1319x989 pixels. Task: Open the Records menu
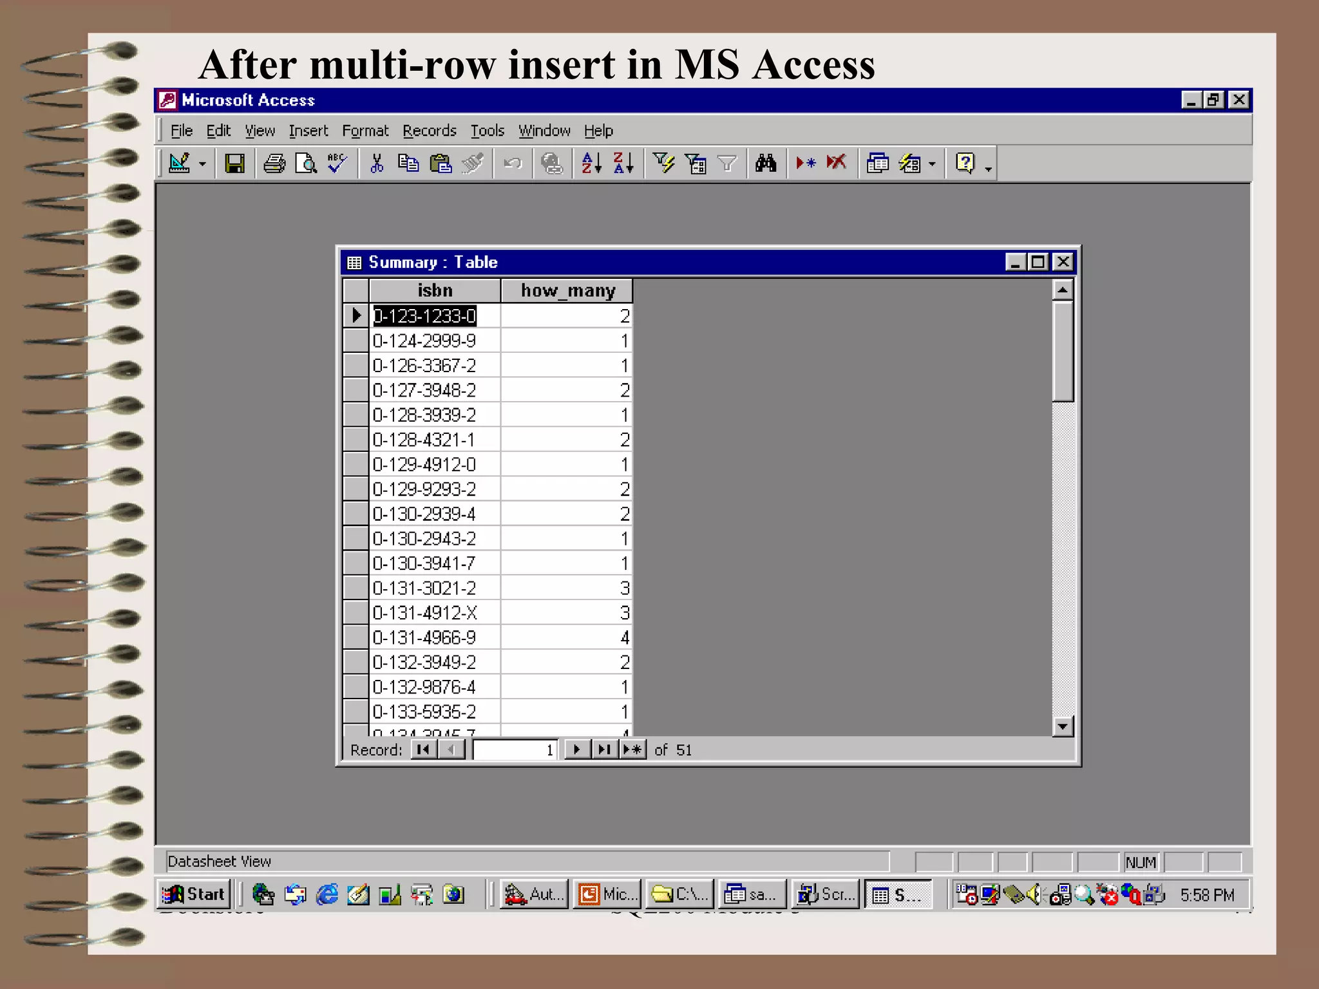(x=429, y=131)
